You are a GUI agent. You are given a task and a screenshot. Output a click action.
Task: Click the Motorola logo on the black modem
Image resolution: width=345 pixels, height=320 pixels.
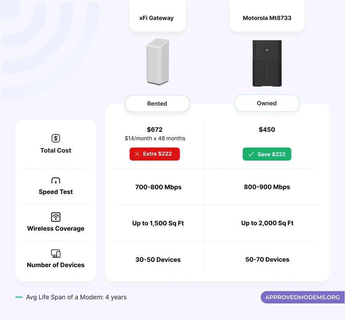point(267,50)
